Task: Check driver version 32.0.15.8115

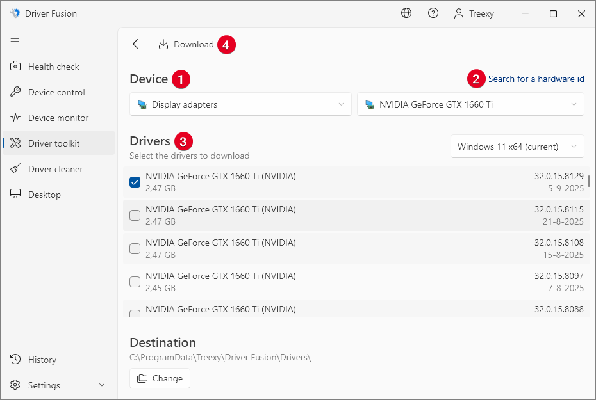Action: tap(135, 215)
